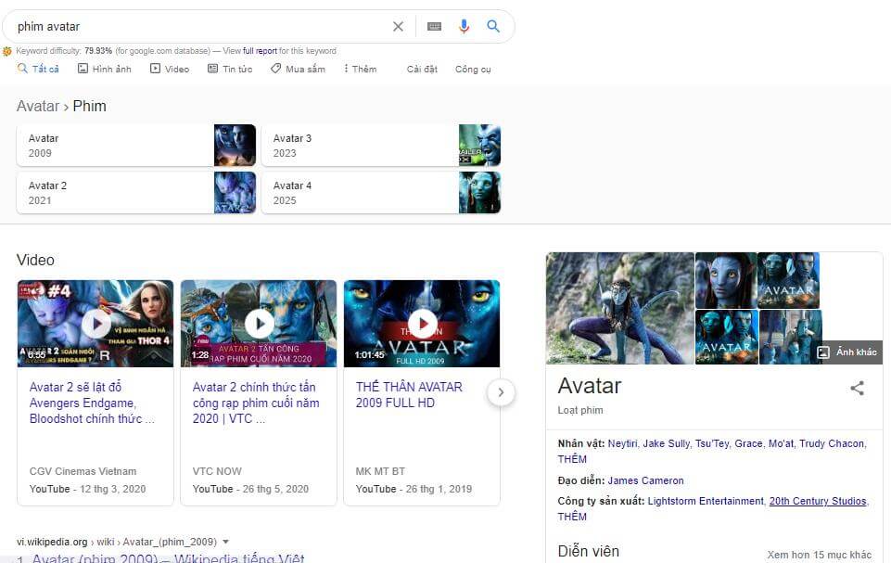Select the Avatar 4 2025 film card
The height and width of the screenshot is (563, 891).
(x=381, y=193)
